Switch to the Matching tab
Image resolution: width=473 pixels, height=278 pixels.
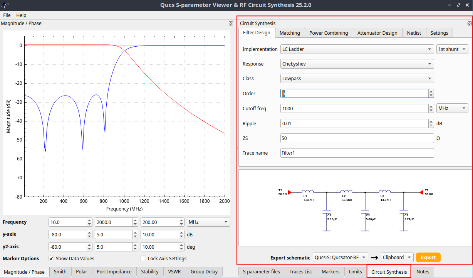click(290, 33)
